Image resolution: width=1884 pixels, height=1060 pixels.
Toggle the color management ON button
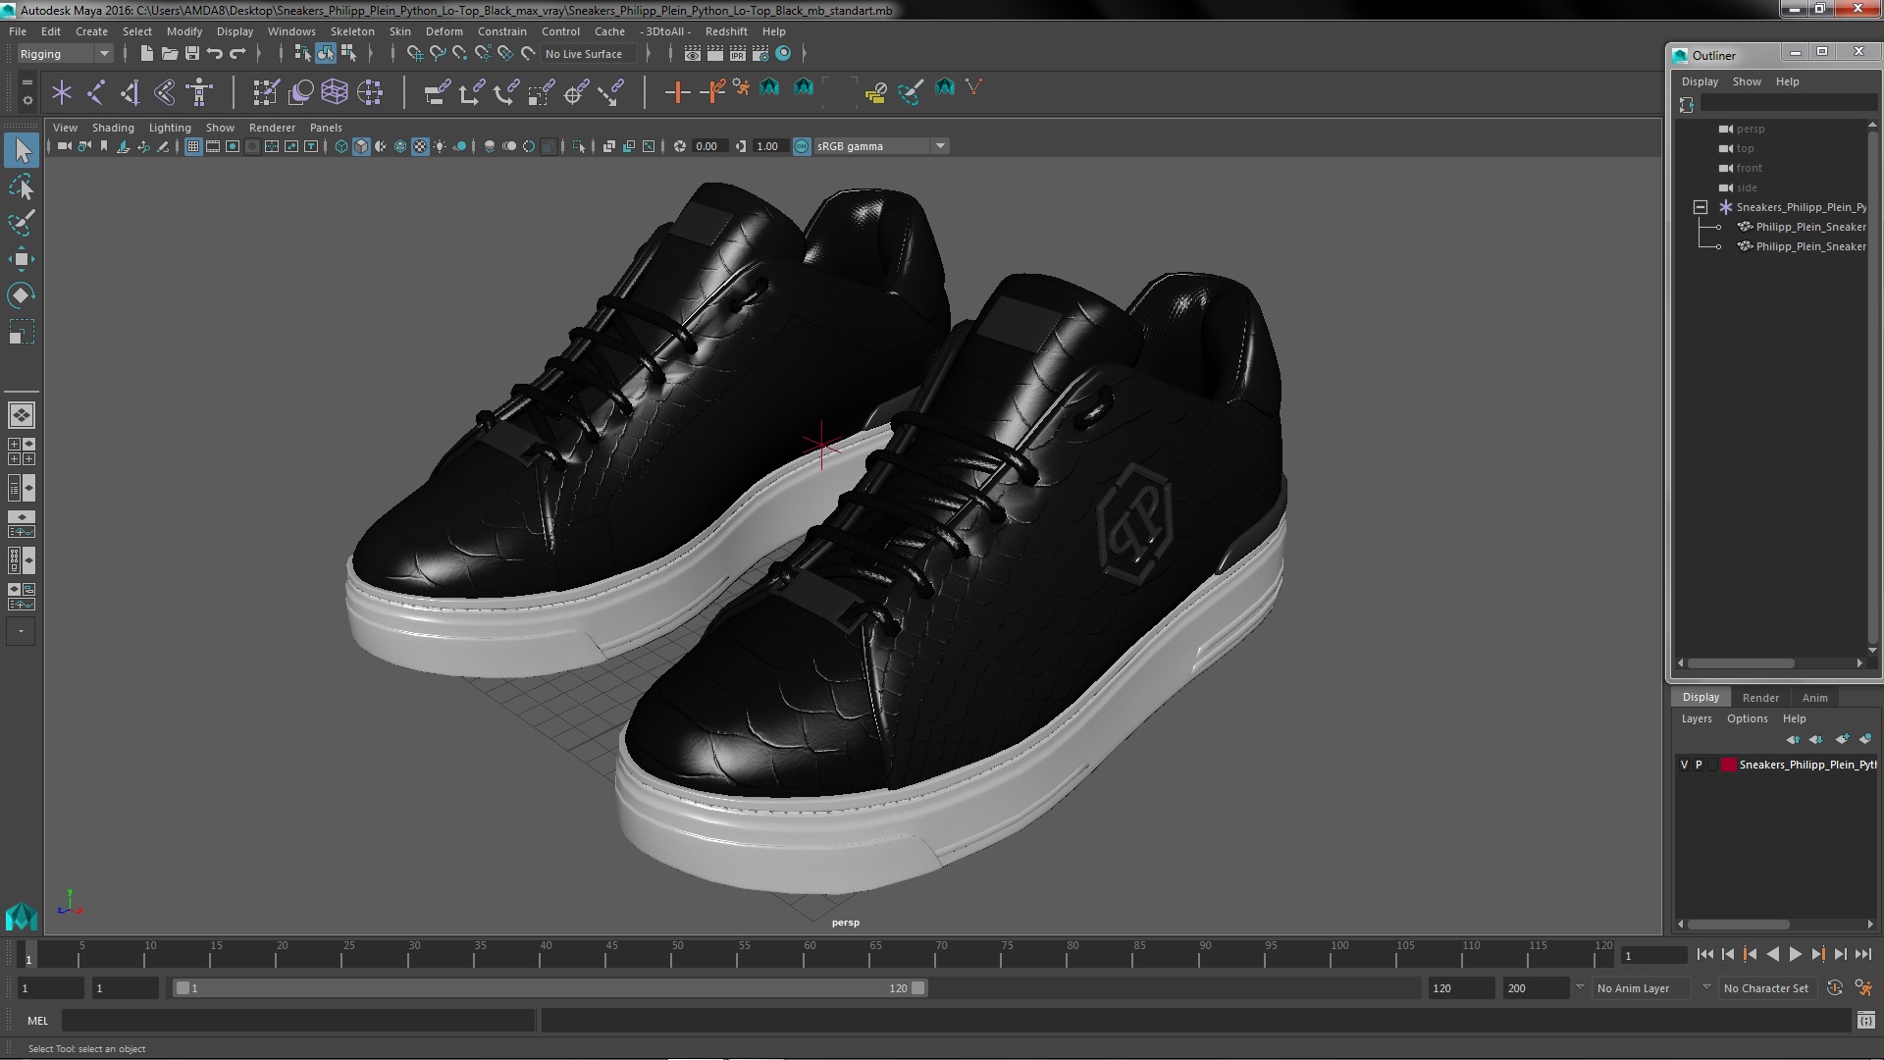(802, 146)
